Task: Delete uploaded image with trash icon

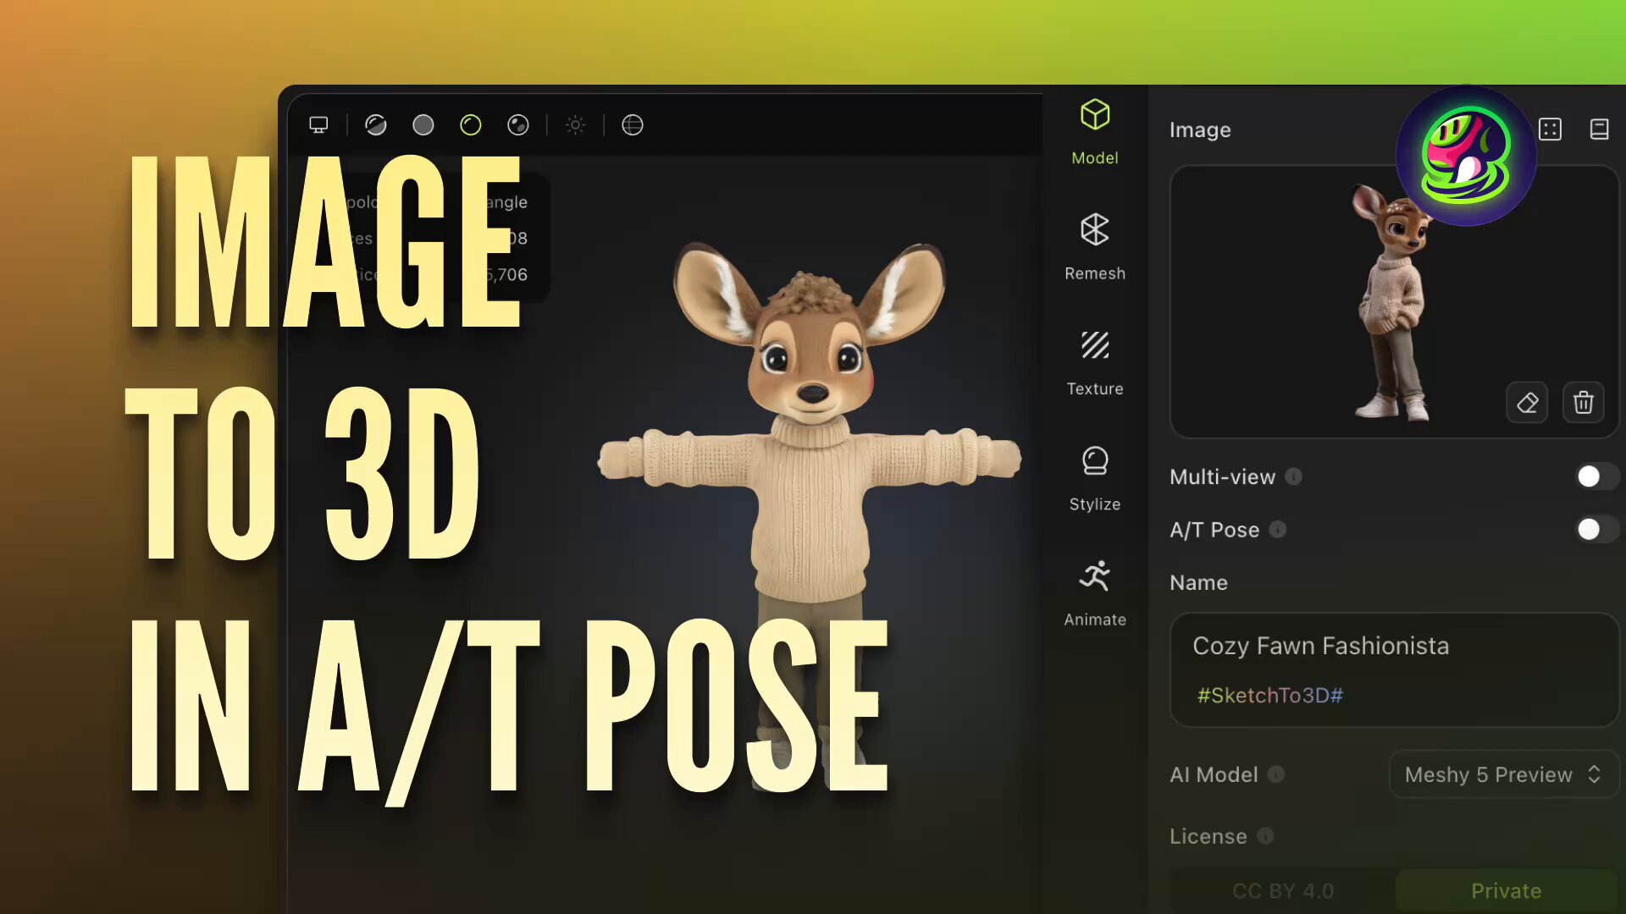Action: pyautogui.click(x=1583, y=403)
